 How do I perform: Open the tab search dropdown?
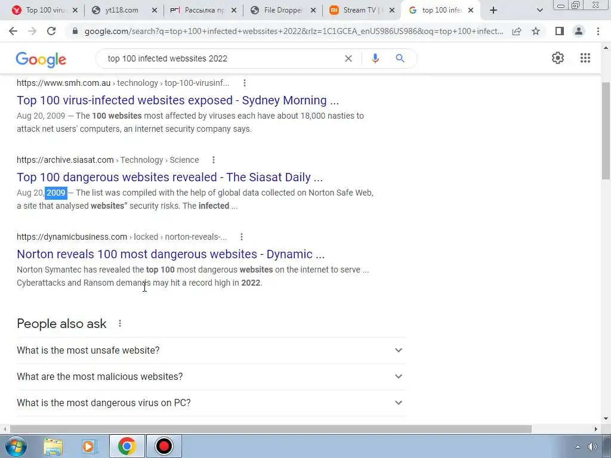[x=539, y=11]
